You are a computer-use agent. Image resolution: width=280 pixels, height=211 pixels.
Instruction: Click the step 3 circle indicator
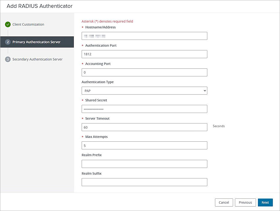[8, 59]
